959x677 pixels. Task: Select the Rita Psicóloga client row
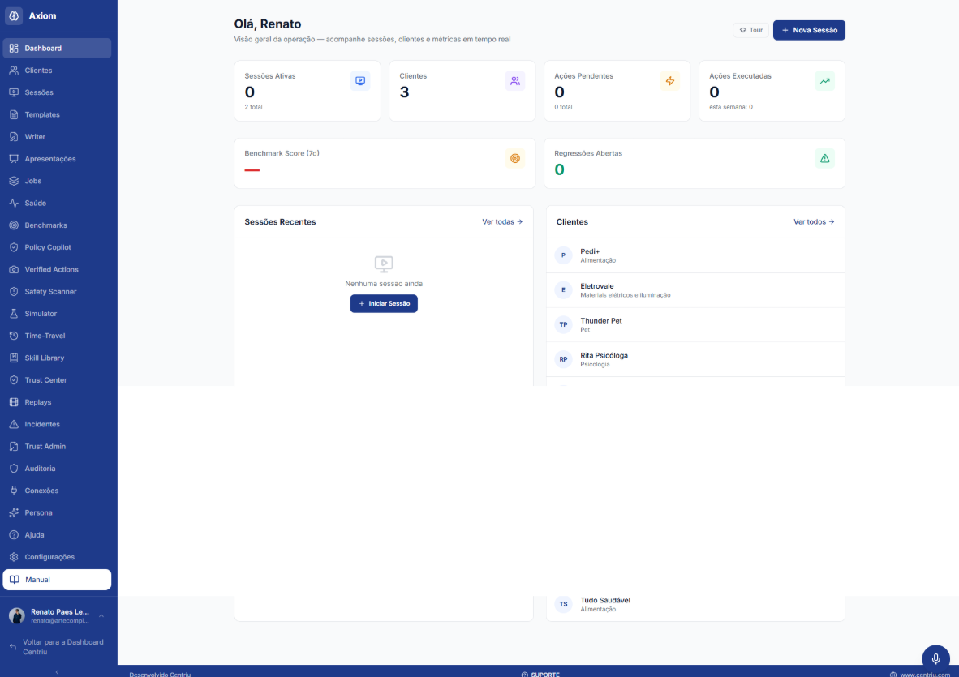[x=695, y=359]
